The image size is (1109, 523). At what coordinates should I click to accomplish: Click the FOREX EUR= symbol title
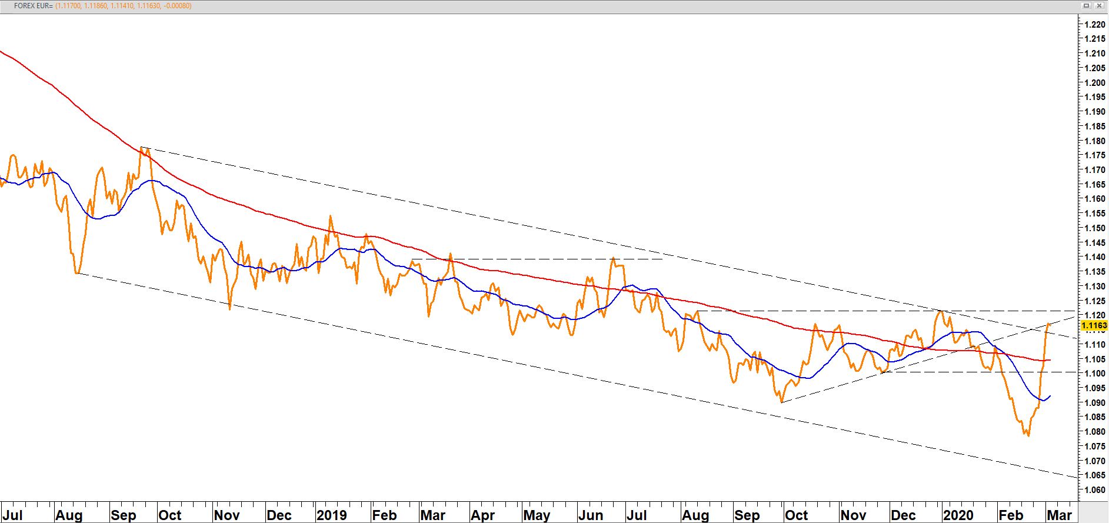(33, 6)
